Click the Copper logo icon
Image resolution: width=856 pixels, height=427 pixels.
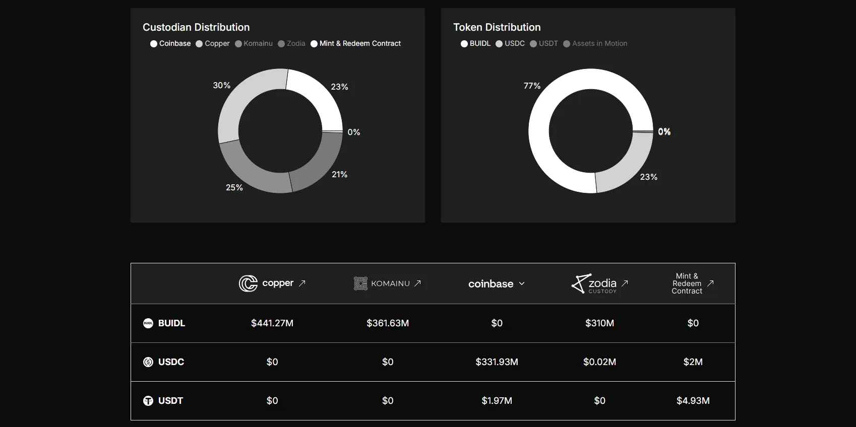click(248, 283)
